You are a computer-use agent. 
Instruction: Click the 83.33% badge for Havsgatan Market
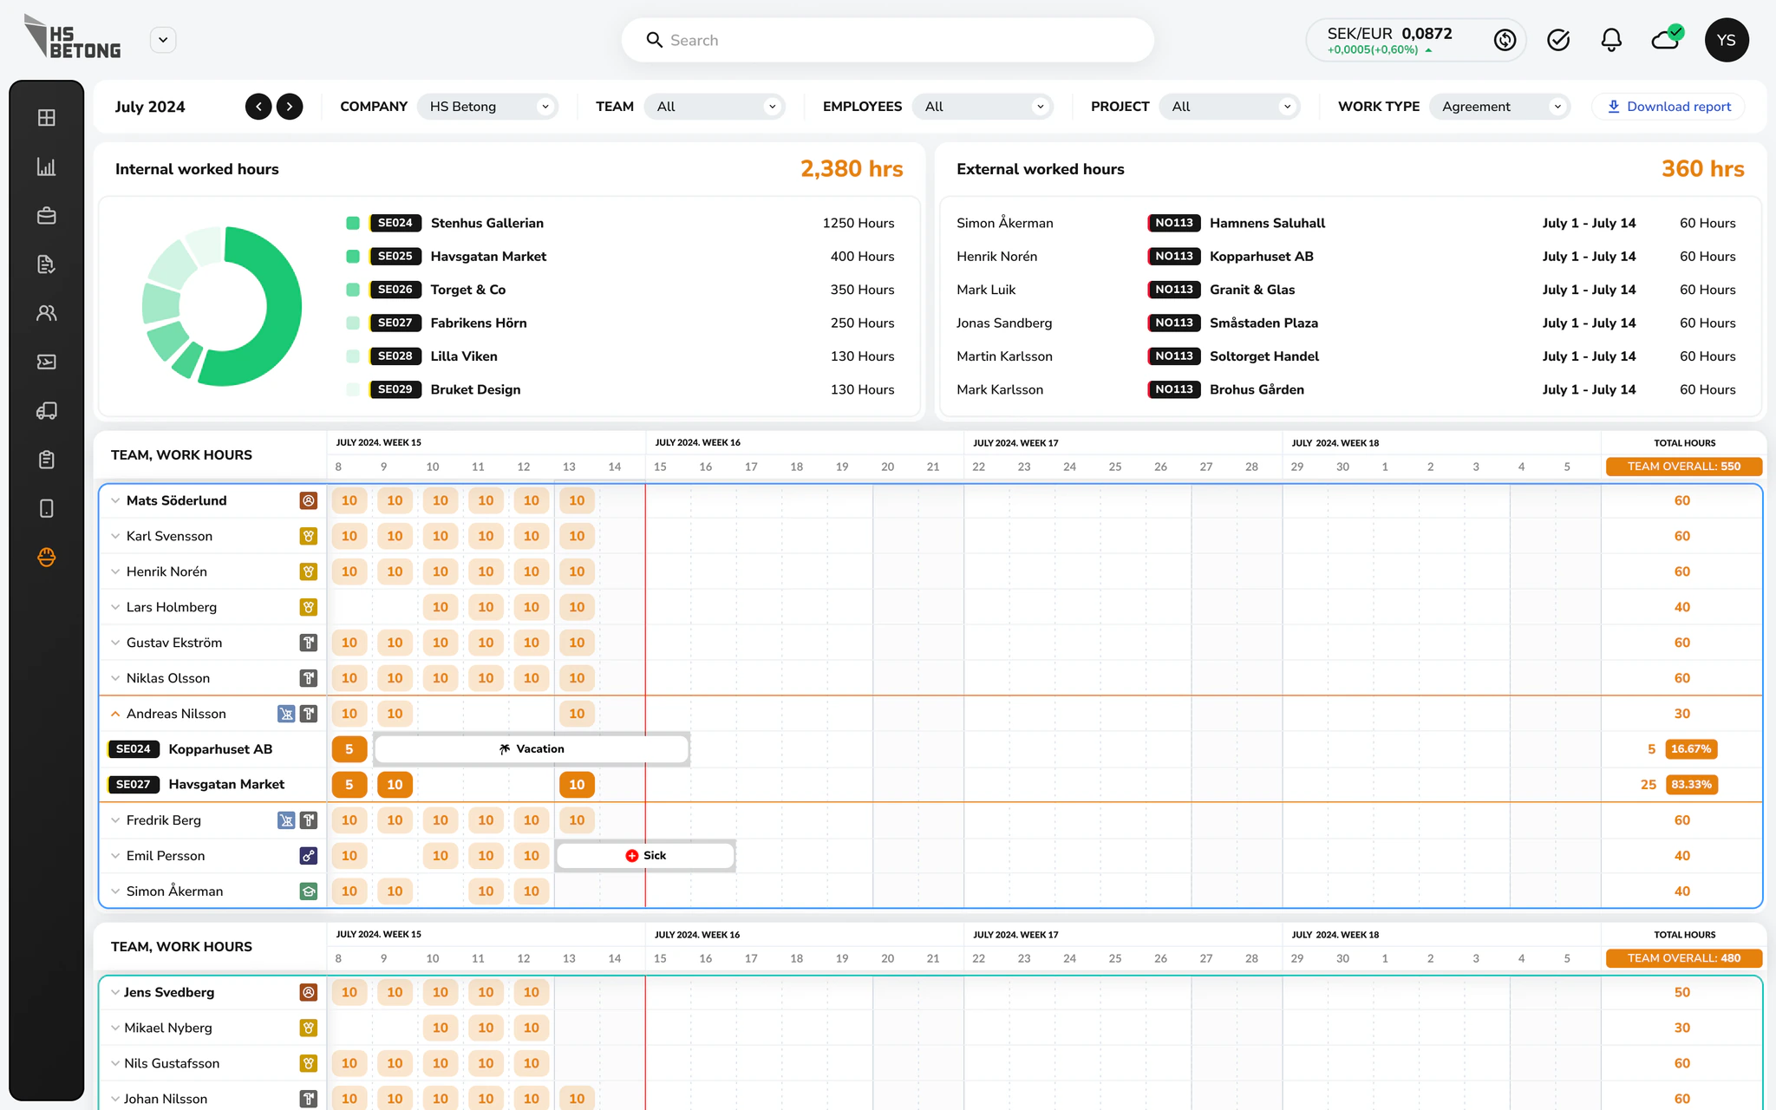1691,785
